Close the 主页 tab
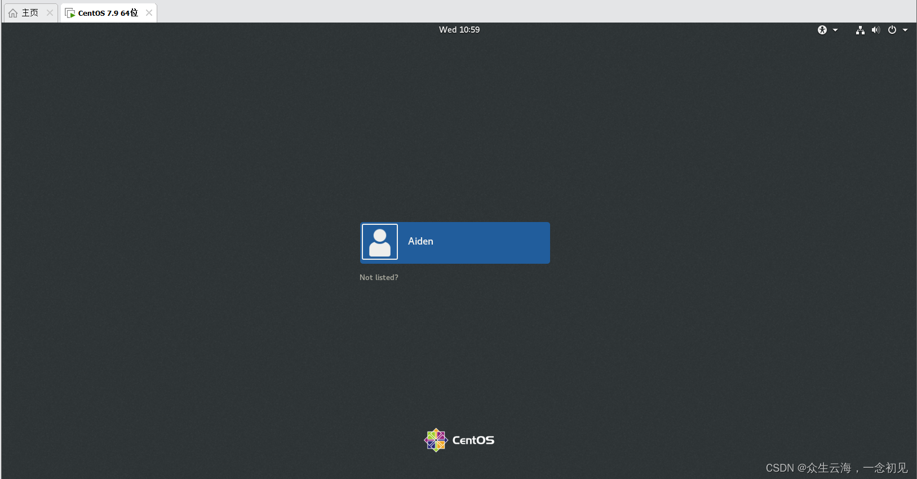This screenshot has width=917, height=479. 50,13
